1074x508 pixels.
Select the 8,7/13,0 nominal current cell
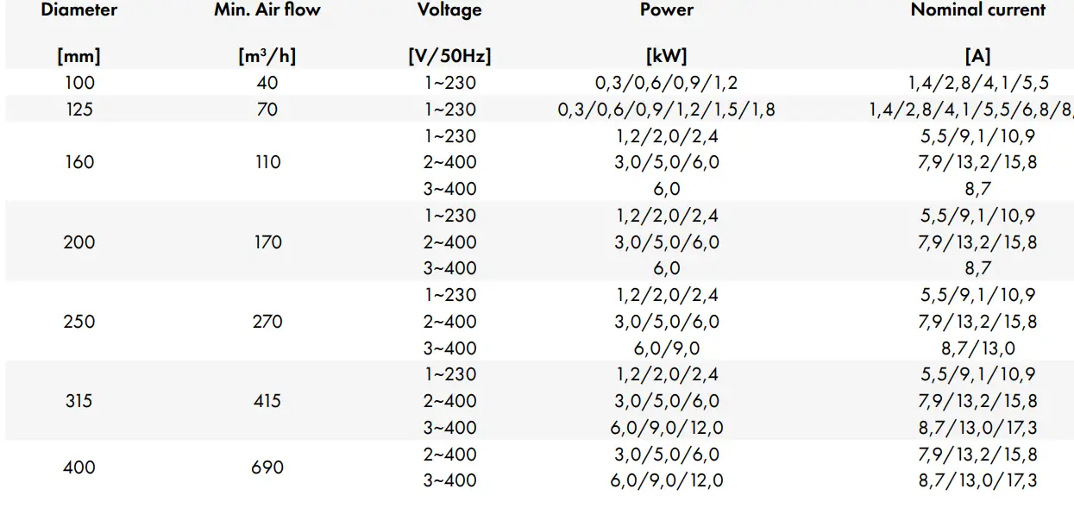(977, 348)
